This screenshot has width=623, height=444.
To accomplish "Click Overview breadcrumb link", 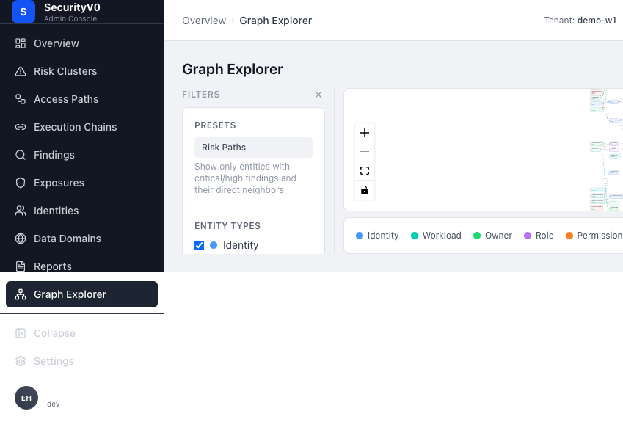I will [x=204, y=21].
